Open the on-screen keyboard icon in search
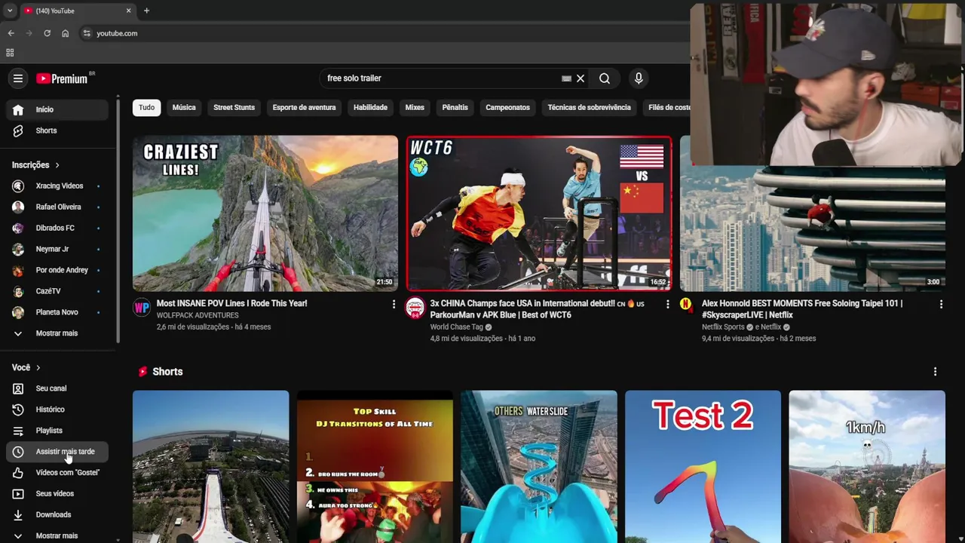965x543 pixels. coord(566,78)
